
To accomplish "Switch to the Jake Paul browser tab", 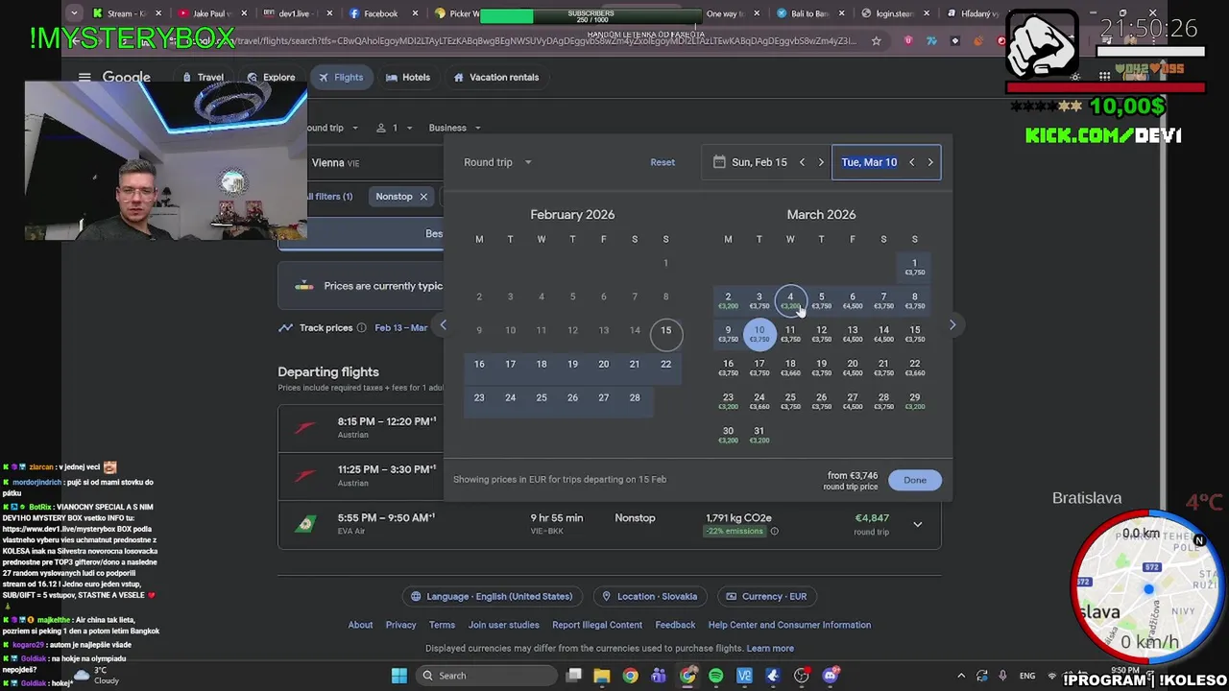I will [213, 13].
